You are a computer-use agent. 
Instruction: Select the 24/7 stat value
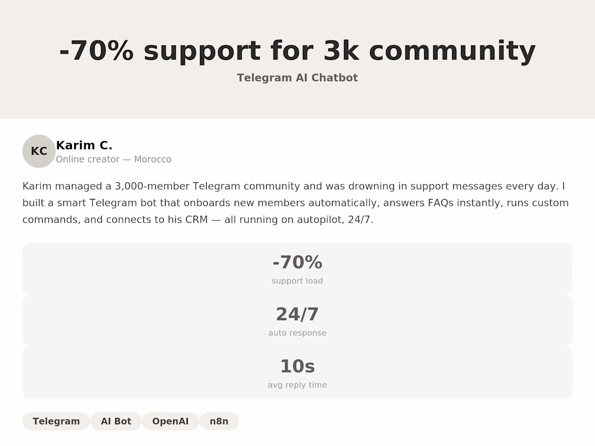(x=297, y=314)
